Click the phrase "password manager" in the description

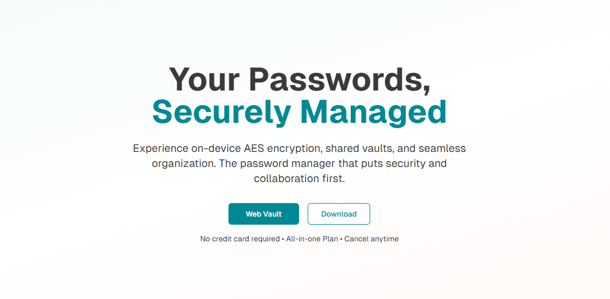pos(287,164)
